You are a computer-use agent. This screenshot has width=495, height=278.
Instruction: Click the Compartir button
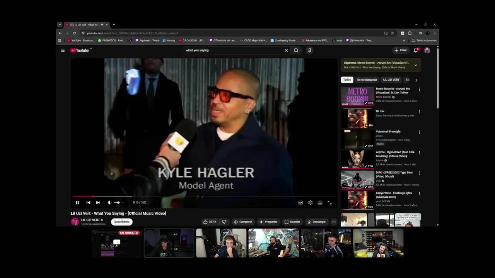click(243, 222)
